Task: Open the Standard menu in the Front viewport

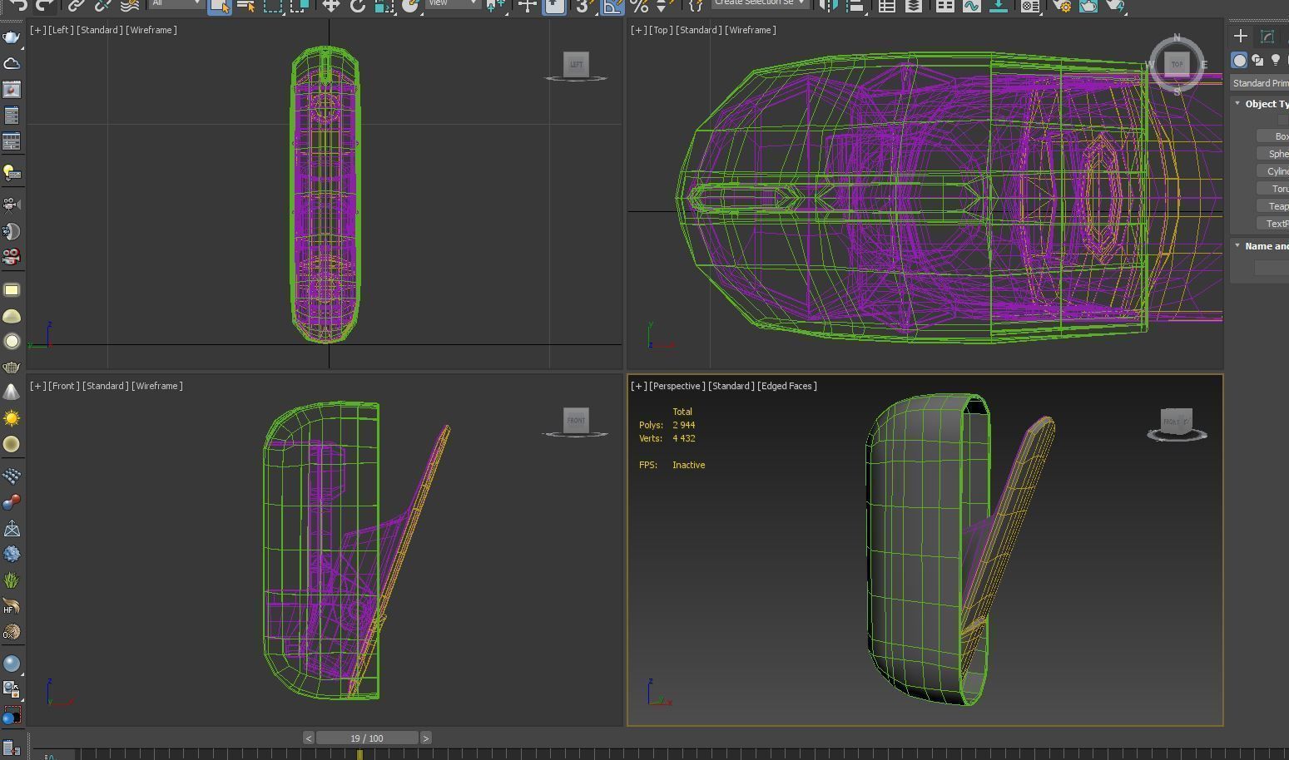Action: coord(105,386)
